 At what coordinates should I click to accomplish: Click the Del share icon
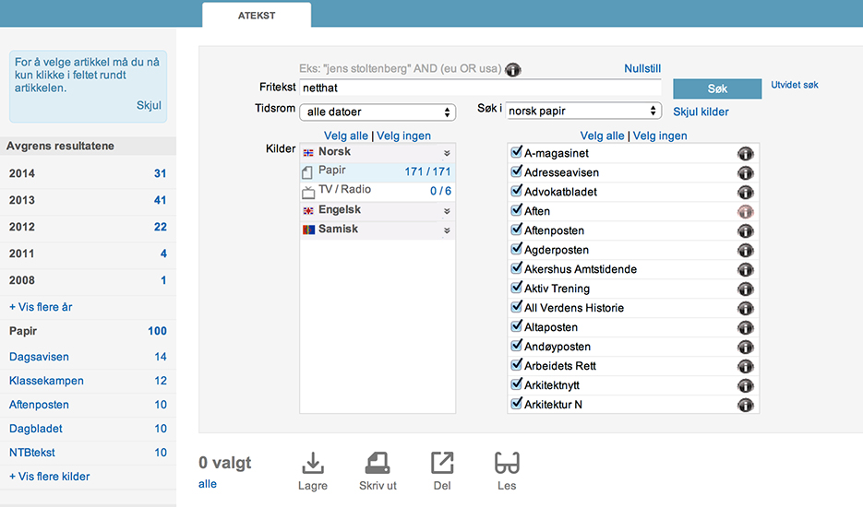point(442,463)
